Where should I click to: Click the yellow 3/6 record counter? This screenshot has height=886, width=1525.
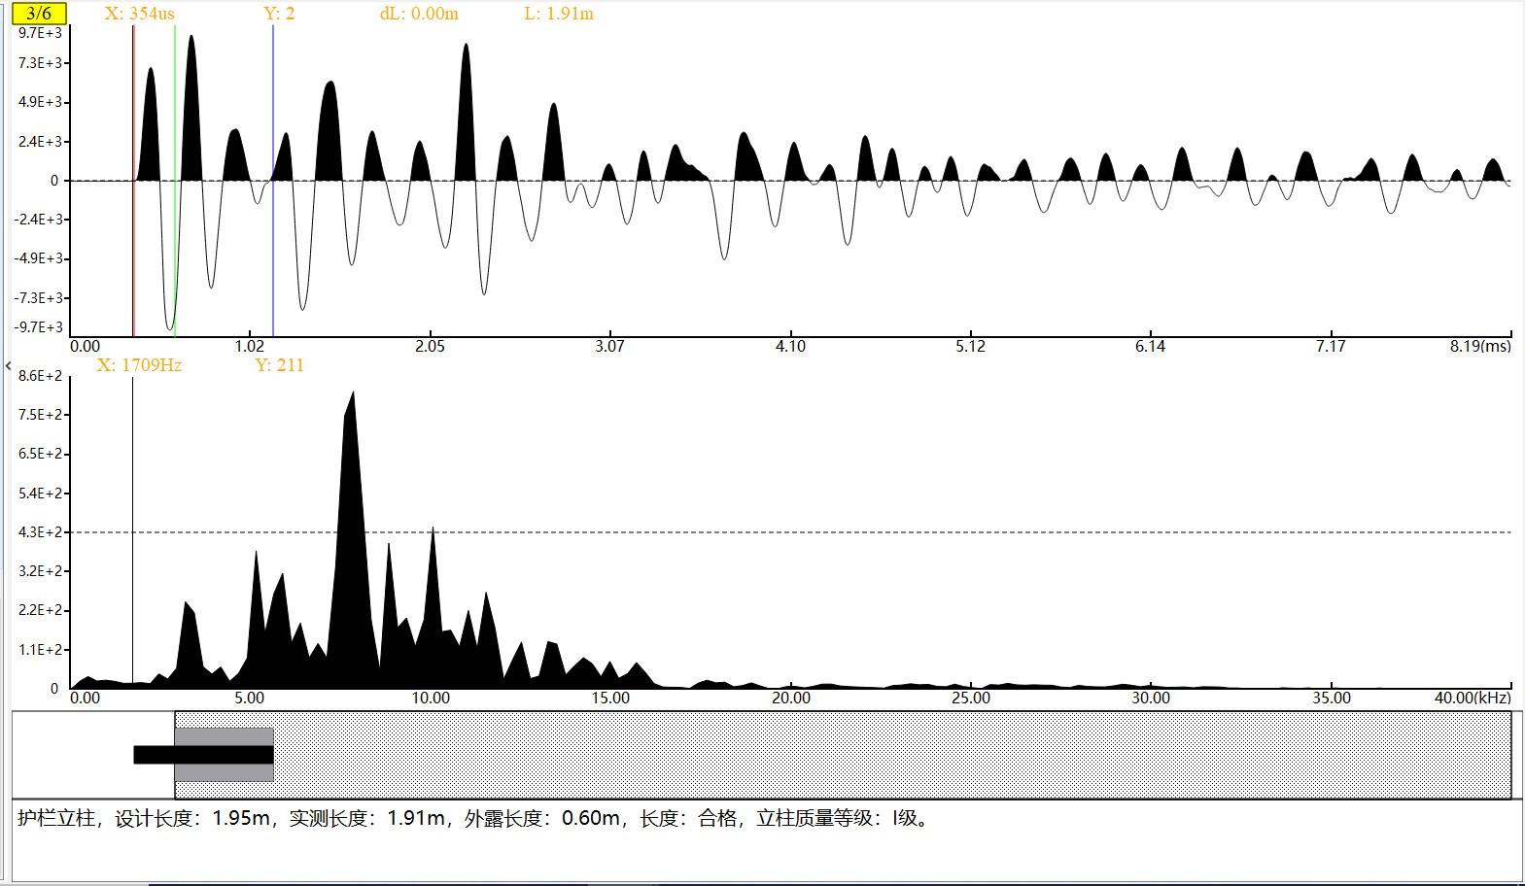click(39, 14)
